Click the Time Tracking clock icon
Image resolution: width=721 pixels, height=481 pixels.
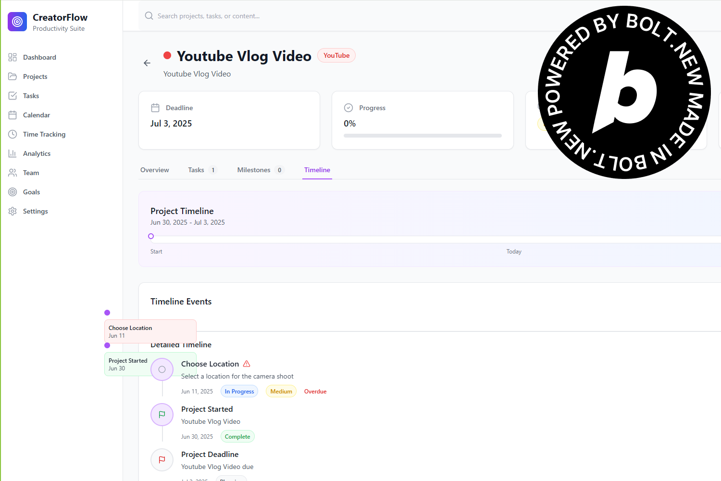click(12, 134)
